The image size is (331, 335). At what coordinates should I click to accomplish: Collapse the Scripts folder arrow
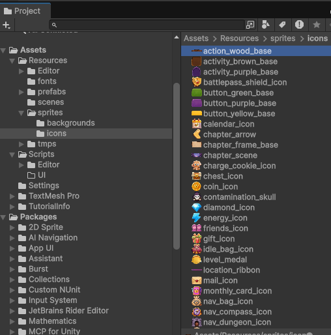(12, 154)
